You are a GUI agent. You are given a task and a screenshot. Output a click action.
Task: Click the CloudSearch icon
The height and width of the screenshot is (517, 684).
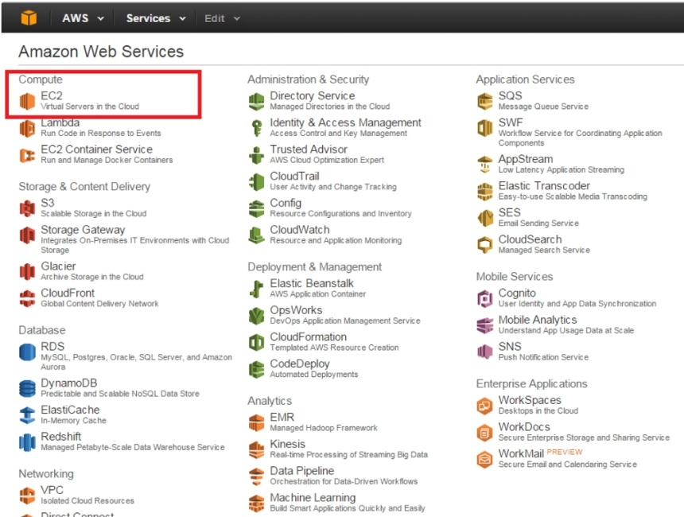[x=484, y=245]
